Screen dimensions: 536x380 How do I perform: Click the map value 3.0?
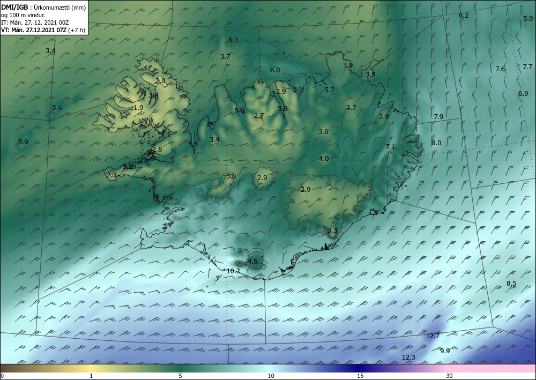point(231,176)
